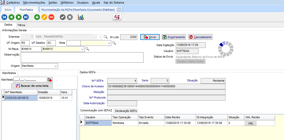Edit record using orange pencil icon

[x=44, y=17]
